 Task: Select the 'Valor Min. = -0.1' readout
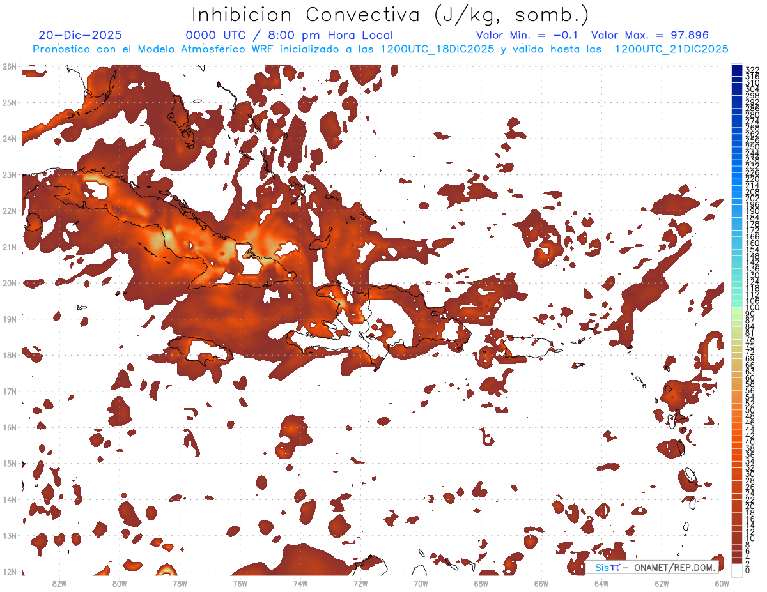click(x=527, y=36)
